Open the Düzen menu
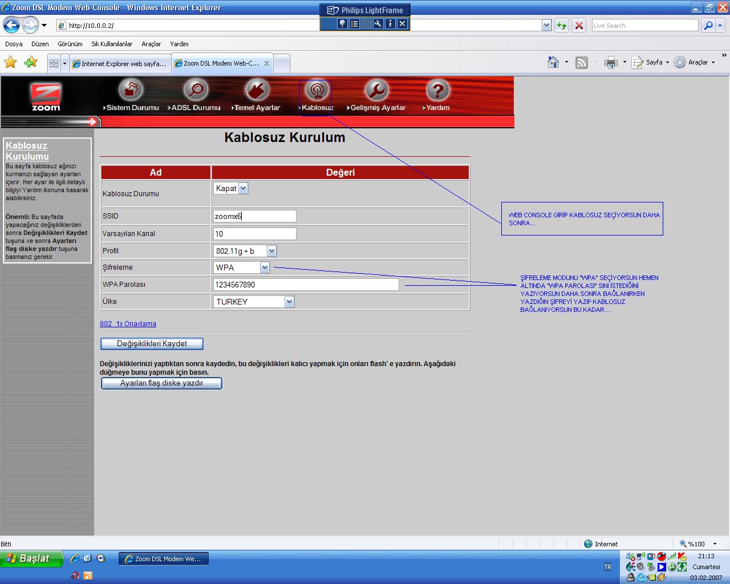The image size is (730, 584). click(40, 44)
